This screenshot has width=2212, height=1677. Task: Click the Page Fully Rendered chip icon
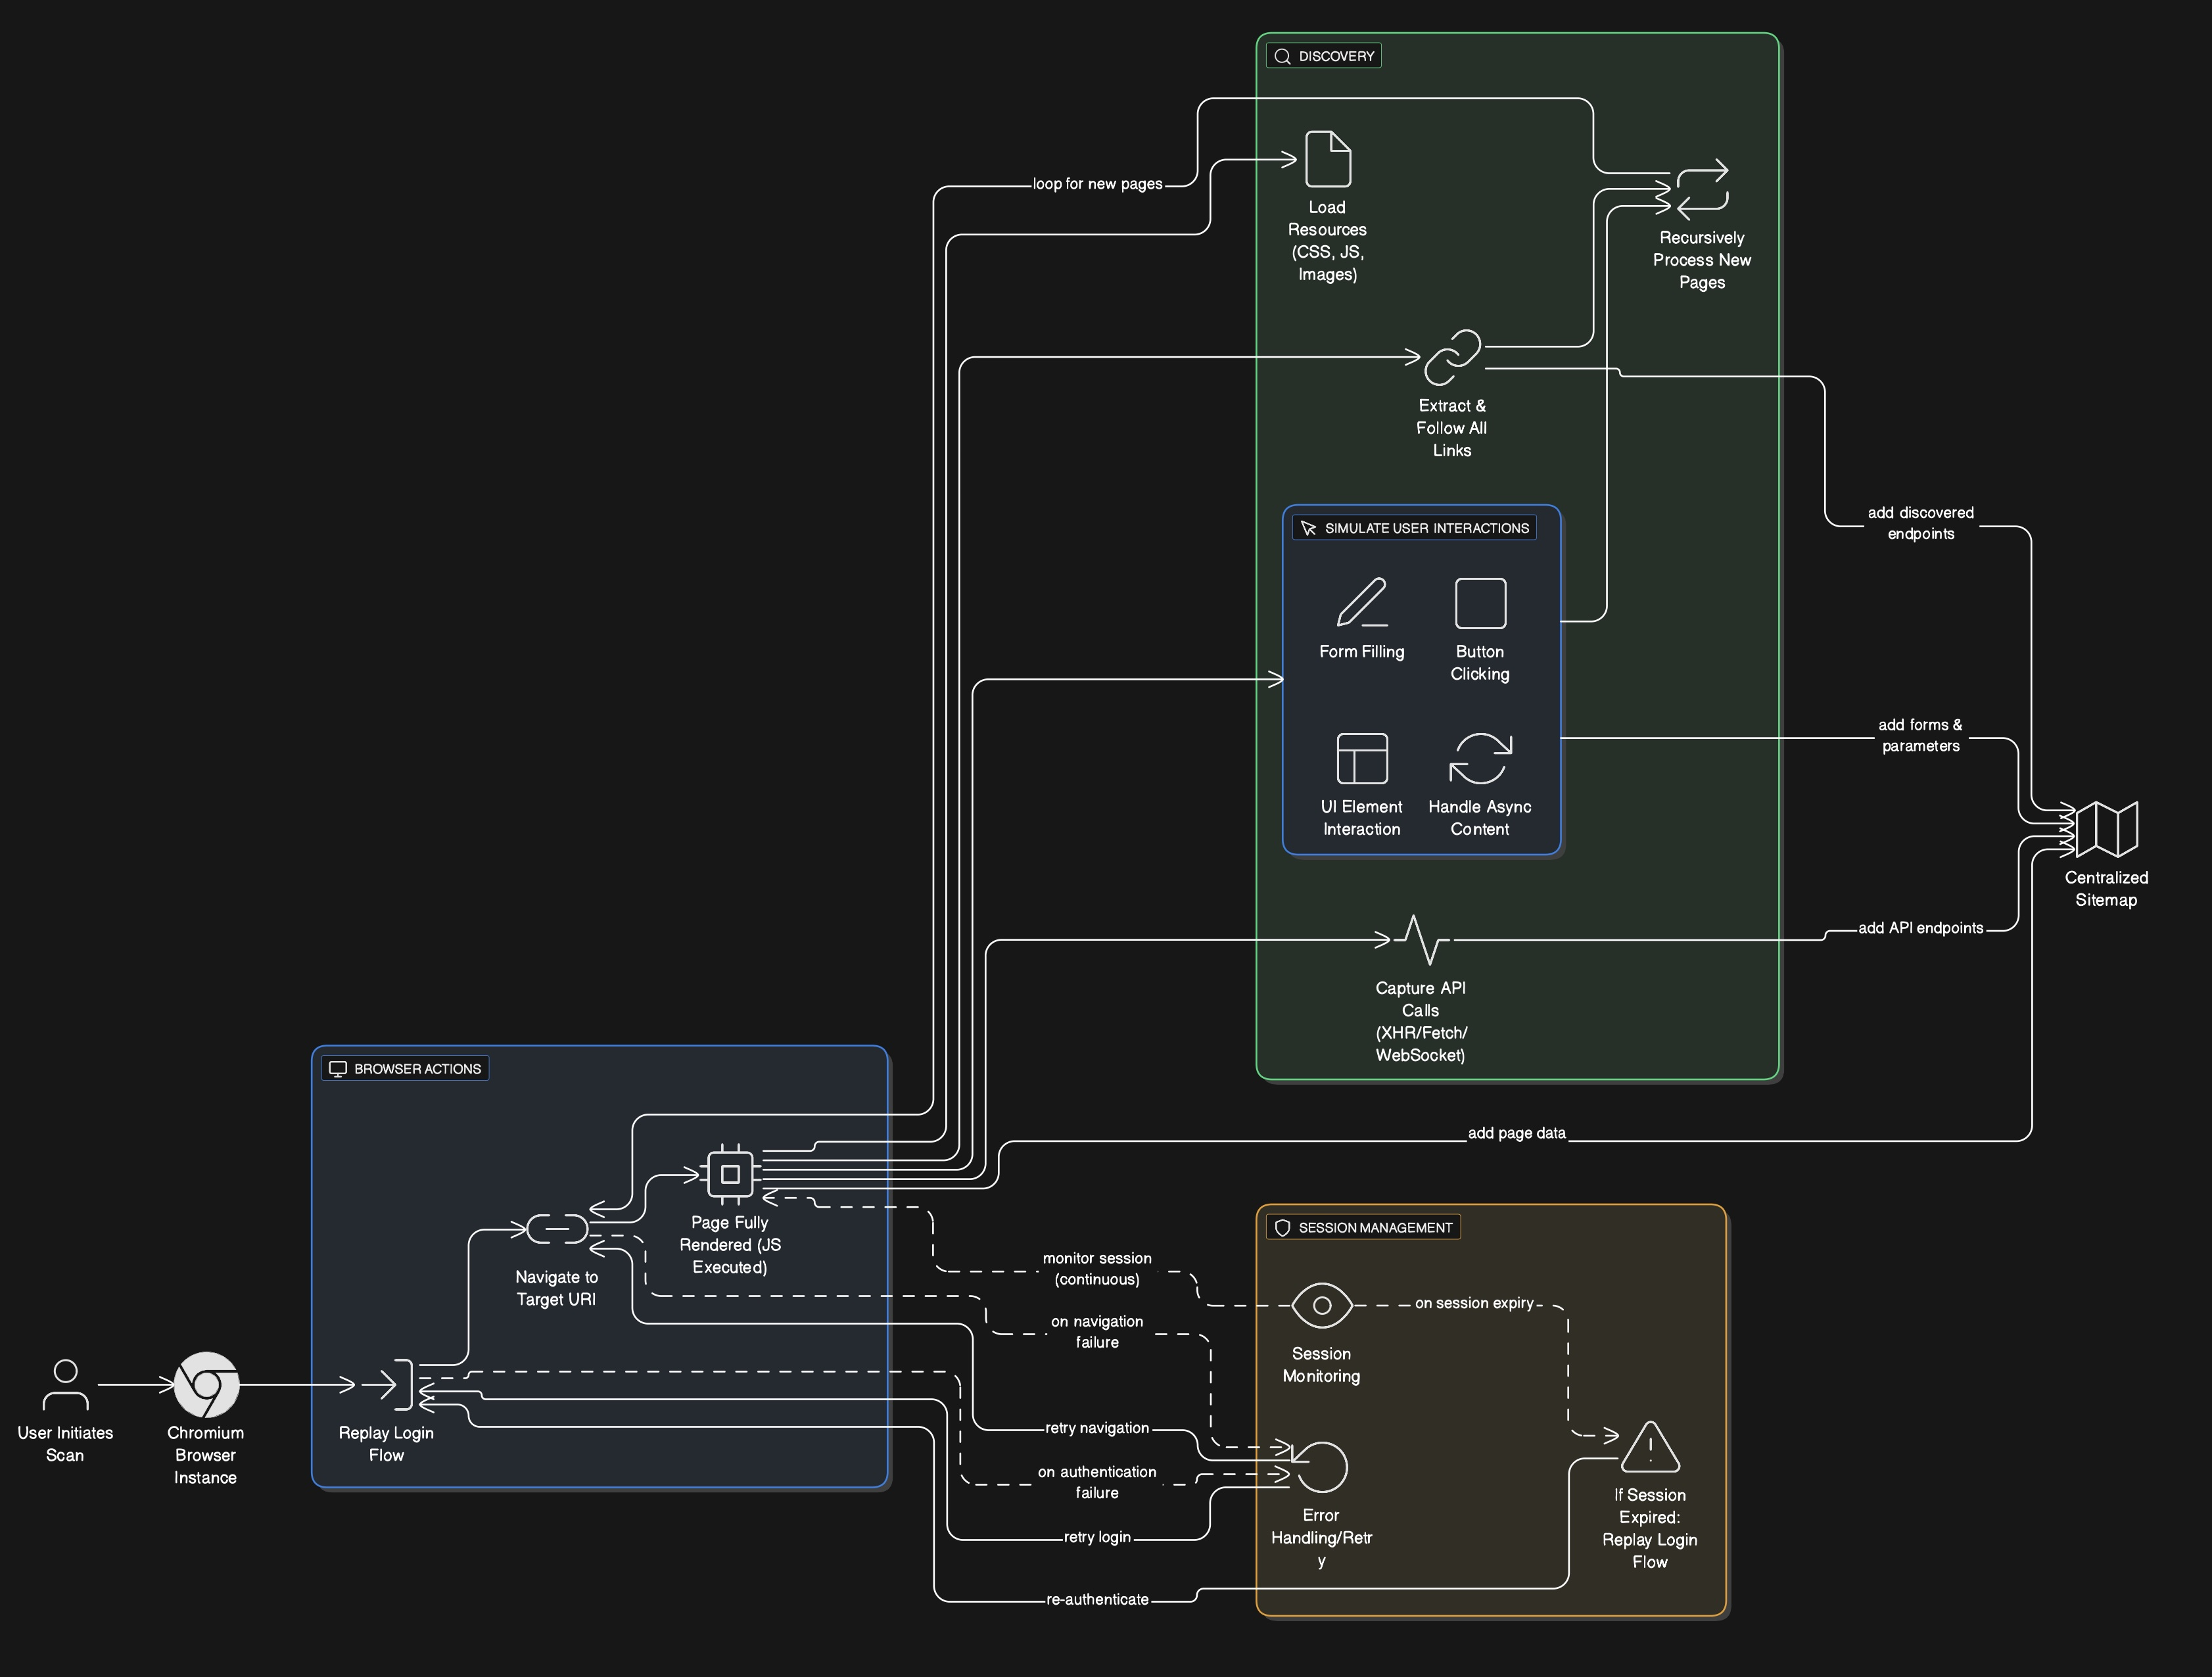tap(730, 1173)
